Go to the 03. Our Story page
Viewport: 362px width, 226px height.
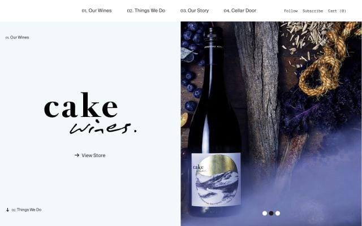click(195, 11)
